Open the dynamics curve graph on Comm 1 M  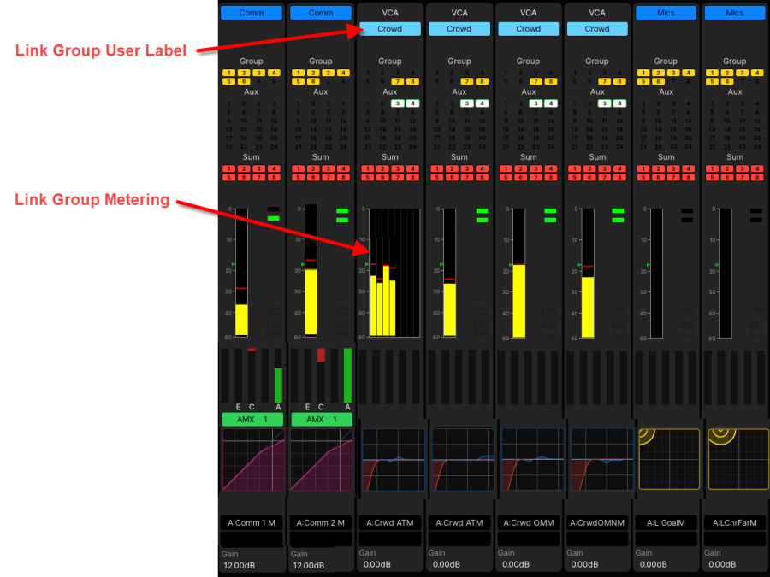[252, 460]
